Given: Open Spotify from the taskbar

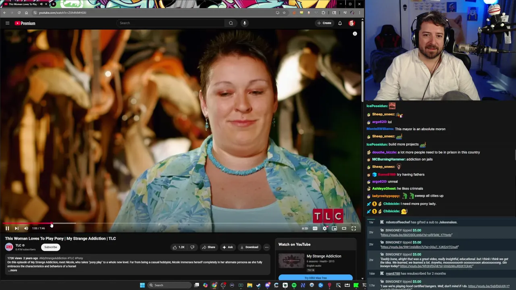Looking at the screenshot, I should (294, 285).
